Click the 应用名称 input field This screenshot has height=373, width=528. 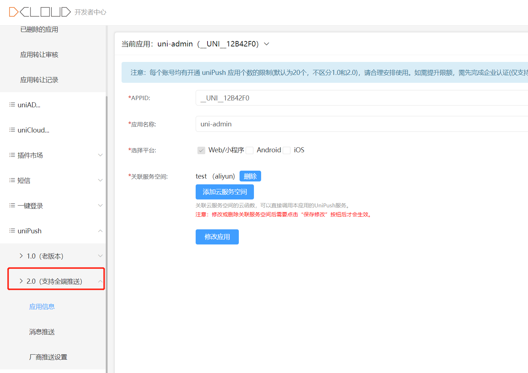(x=362, y=124)
